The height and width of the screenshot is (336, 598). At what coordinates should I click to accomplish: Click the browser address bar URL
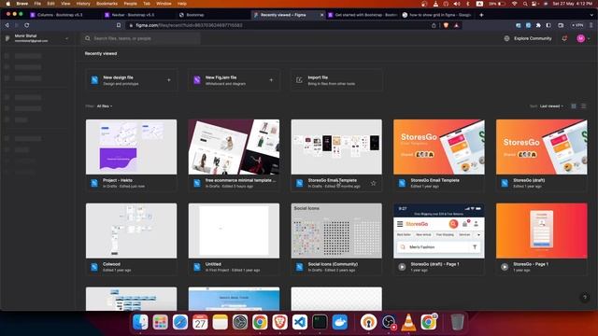pos(189,25)
